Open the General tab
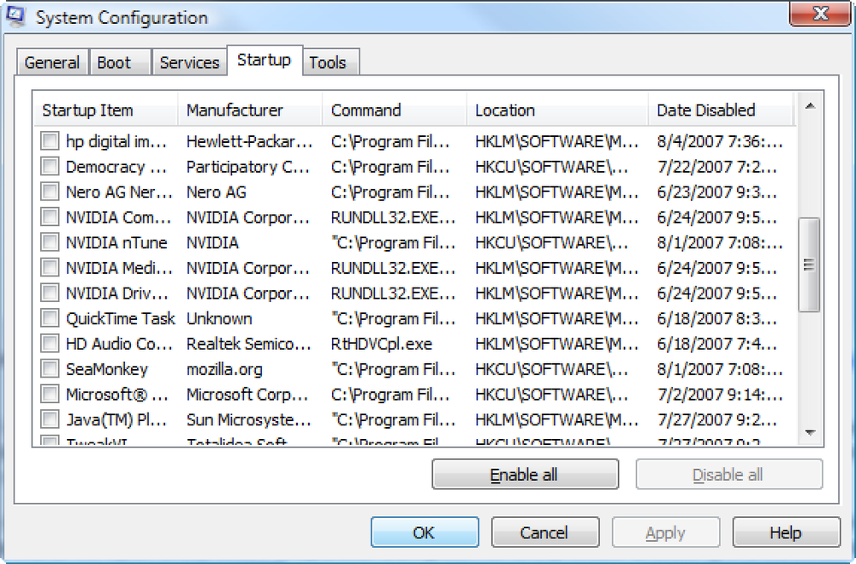 coord(52,62)
